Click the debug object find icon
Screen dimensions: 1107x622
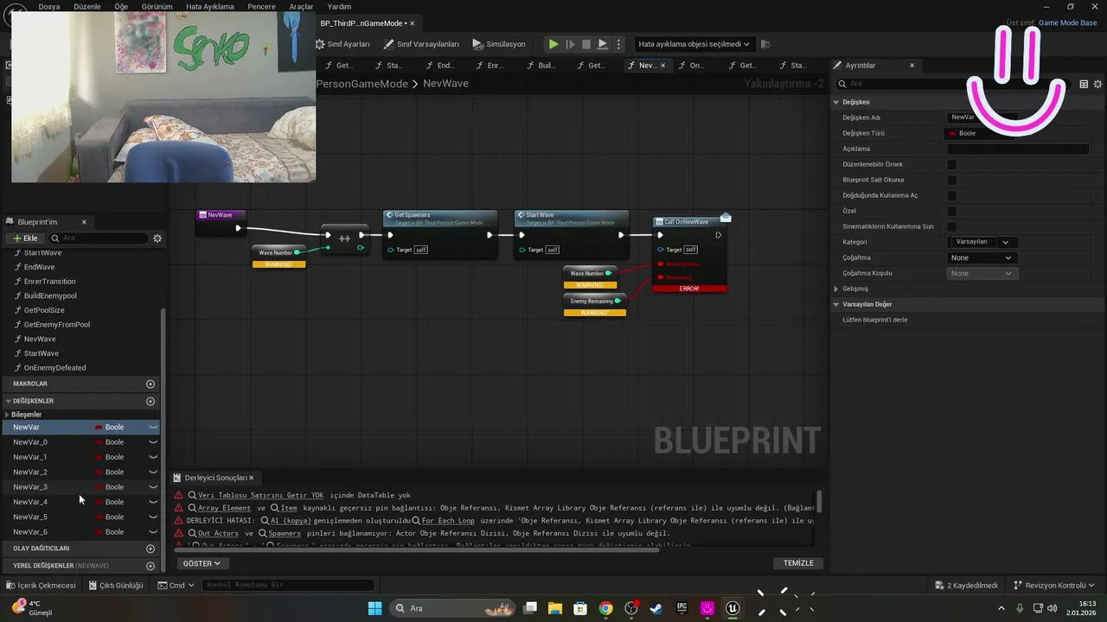coord(765,44)
